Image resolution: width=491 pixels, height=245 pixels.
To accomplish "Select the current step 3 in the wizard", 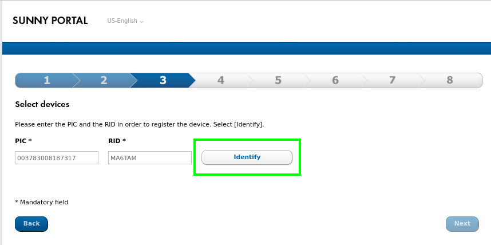I will click(163, 81).
